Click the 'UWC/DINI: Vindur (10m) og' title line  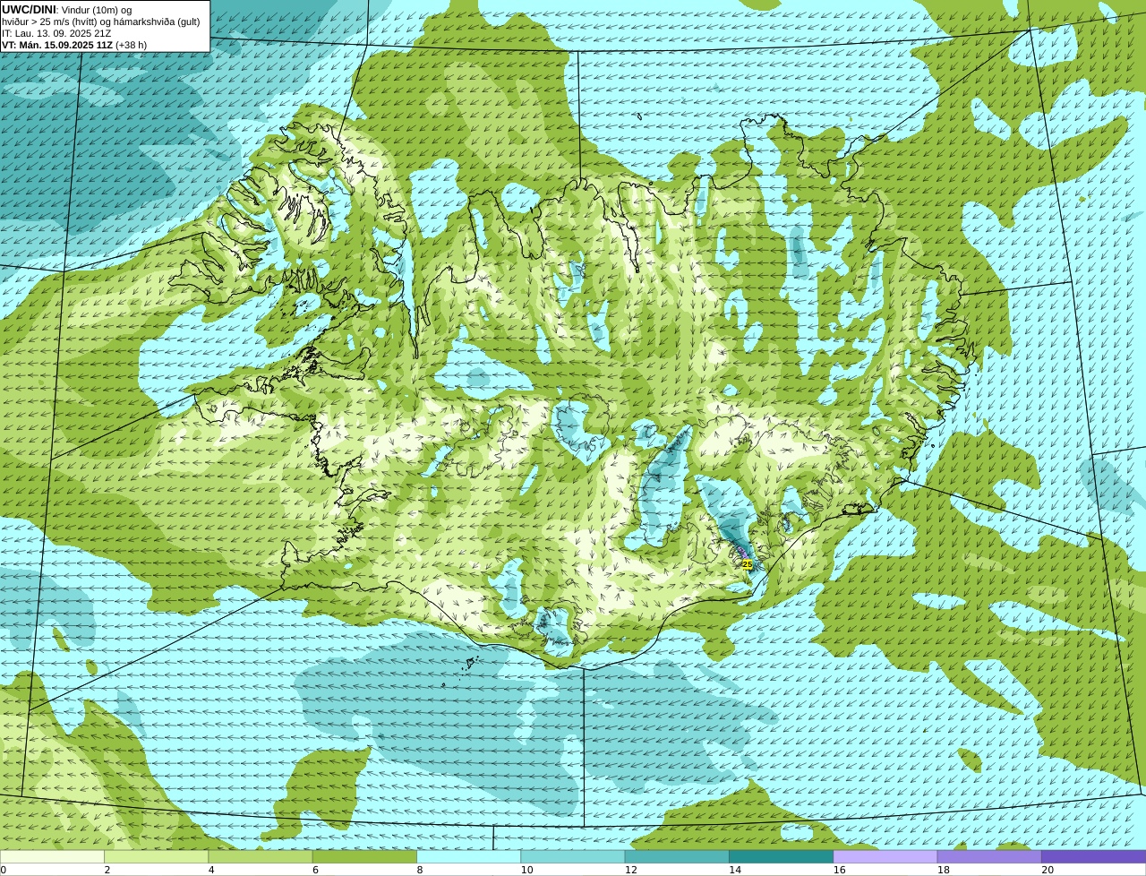point(67,10)
